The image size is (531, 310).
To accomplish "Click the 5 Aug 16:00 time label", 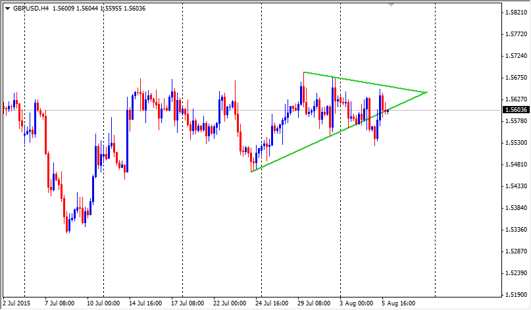I will pos(399,303).
